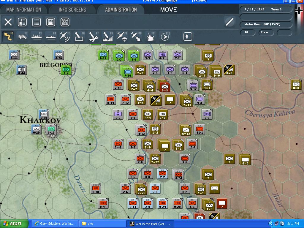Open the bulleted list options icon
Viewport: 304px width, 228px height.
click(x=37, y=22)
